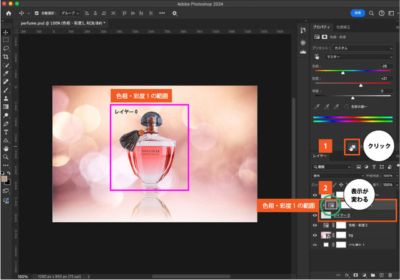Select the Crop tool in toolbar
This screenshot has height=280, width=400.
click(x=6, y=56)
